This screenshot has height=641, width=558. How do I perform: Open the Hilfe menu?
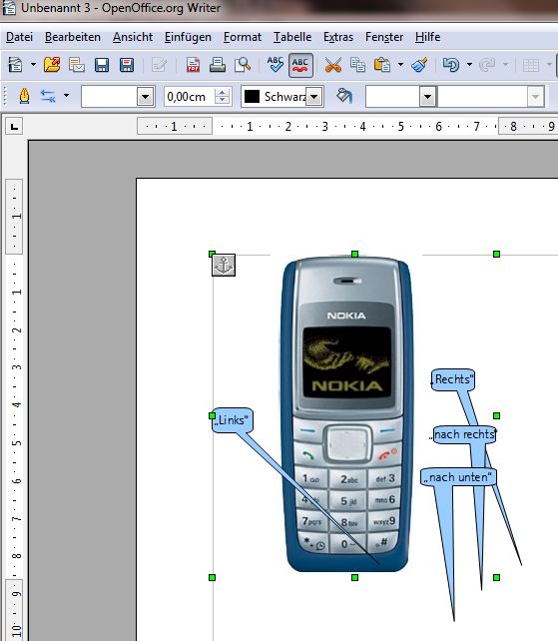tap(427, 37)
